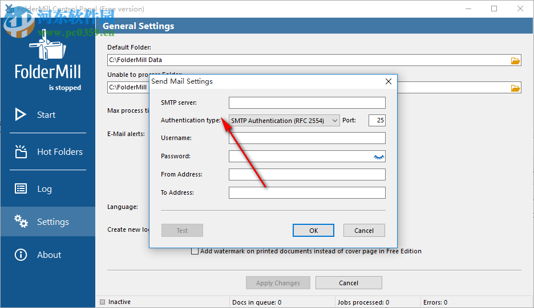The height and width of the screenshot is (308, 534).
Task: Click the Log list icon
Action: coord(21,189)
